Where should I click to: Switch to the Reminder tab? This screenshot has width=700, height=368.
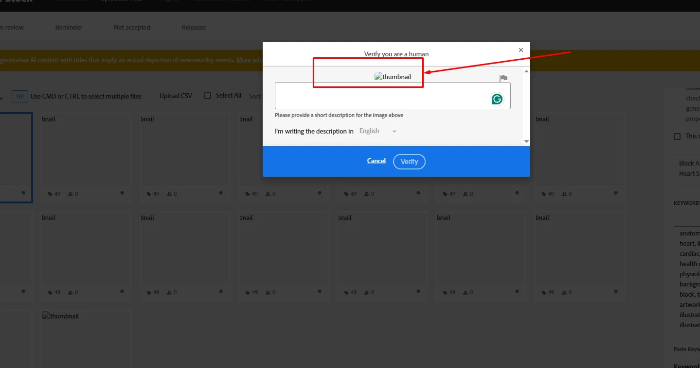pyautogui.click(x=69, y=27)
